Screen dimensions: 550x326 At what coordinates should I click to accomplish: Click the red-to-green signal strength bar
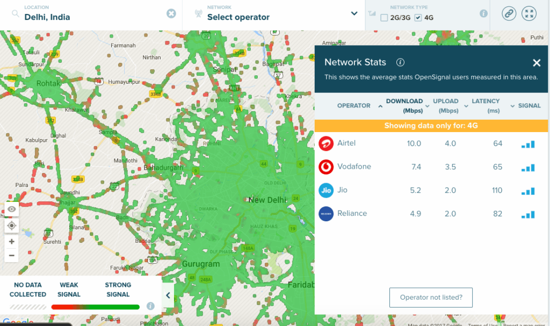(x=96, y=307)
